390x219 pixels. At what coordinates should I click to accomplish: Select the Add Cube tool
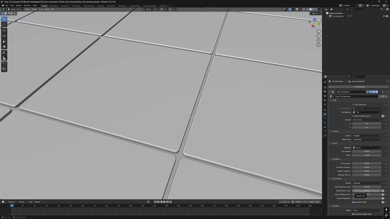4,64
